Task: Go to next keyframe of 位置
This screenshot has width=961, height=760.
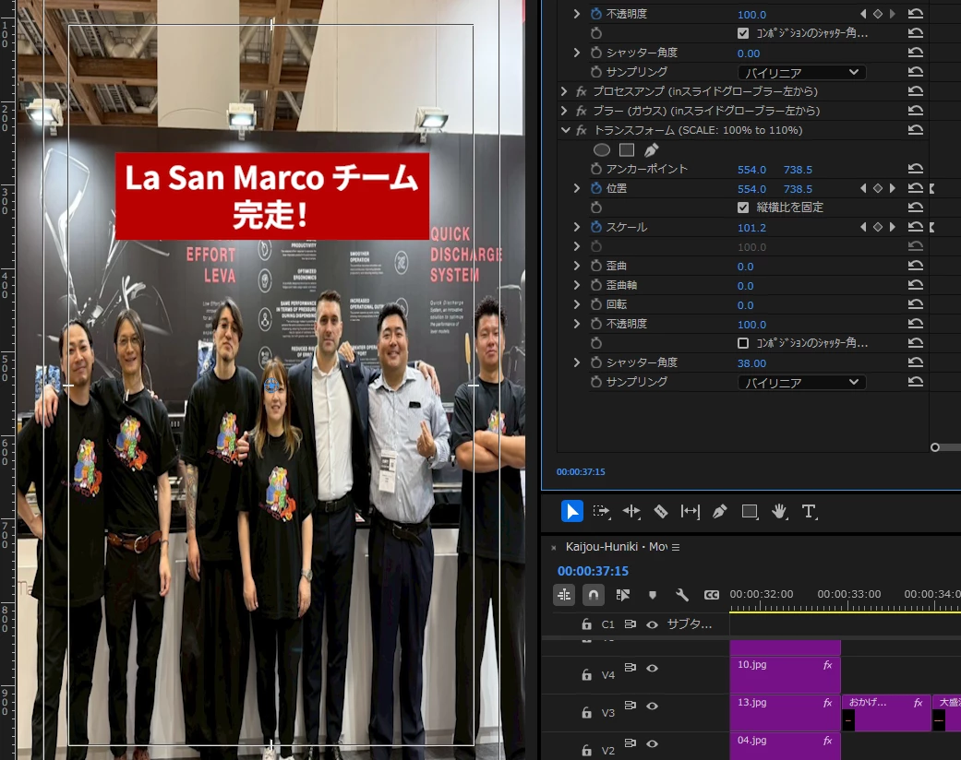Action: pyautogui.click(x=893, y=189)
